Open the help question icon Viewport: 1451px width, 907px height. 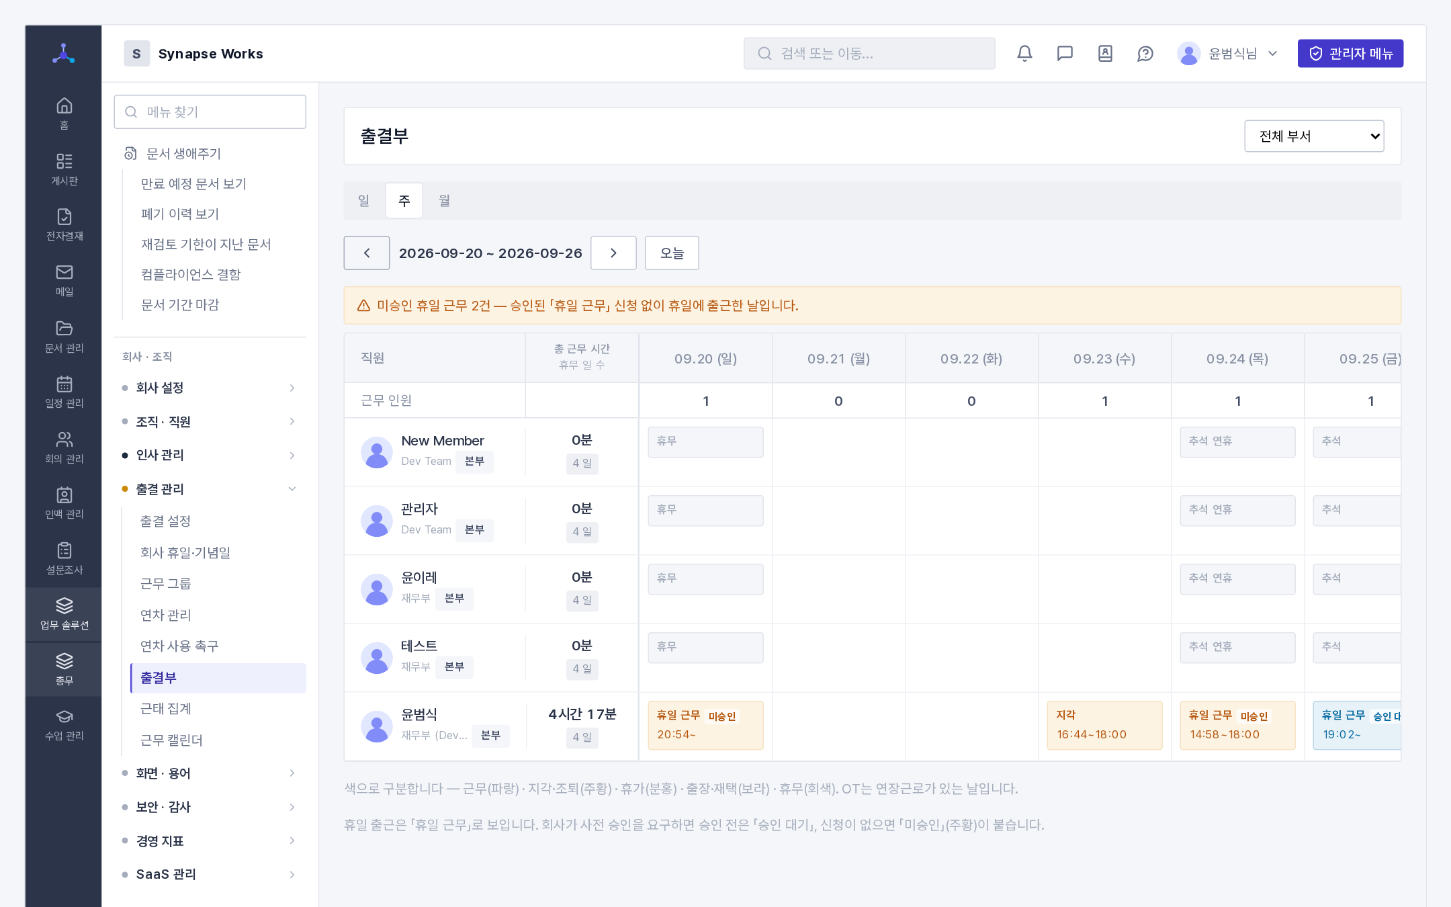(x=1145, y=53)
